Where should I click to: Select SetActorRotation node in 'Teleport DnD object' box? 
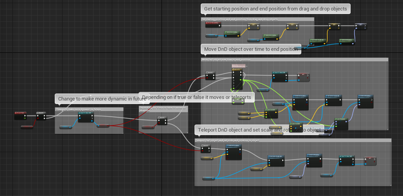[314, 160]
